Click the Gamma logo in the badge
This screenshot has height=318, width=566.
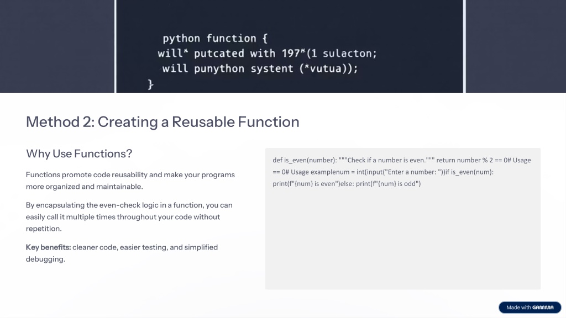click(x=543, y=308)
